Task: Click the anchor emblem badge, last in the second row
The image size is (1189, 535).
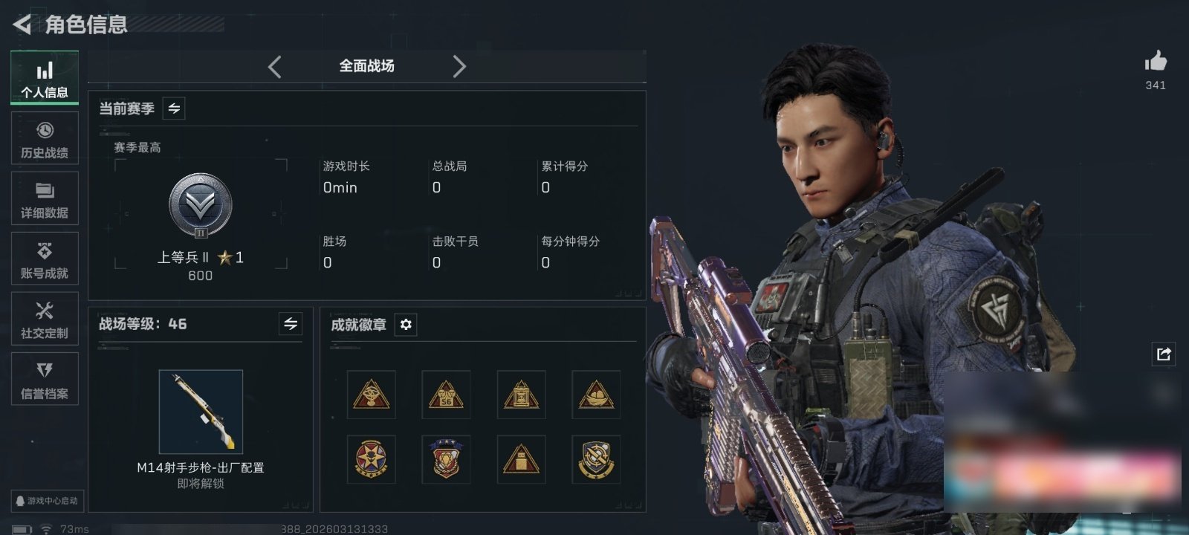Action: [596, 459]
